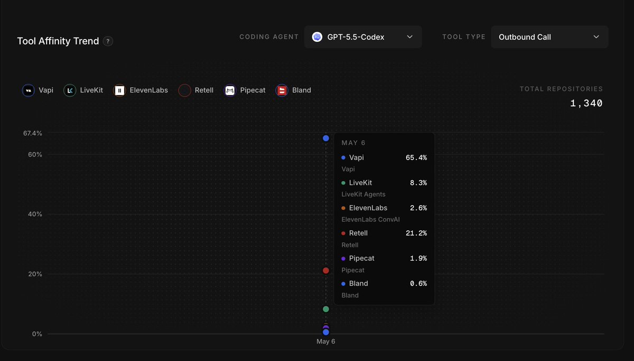Click the '8.3%' LiveKit value in tooltip
Screen dimensions: 634x361
click(418, 183)
